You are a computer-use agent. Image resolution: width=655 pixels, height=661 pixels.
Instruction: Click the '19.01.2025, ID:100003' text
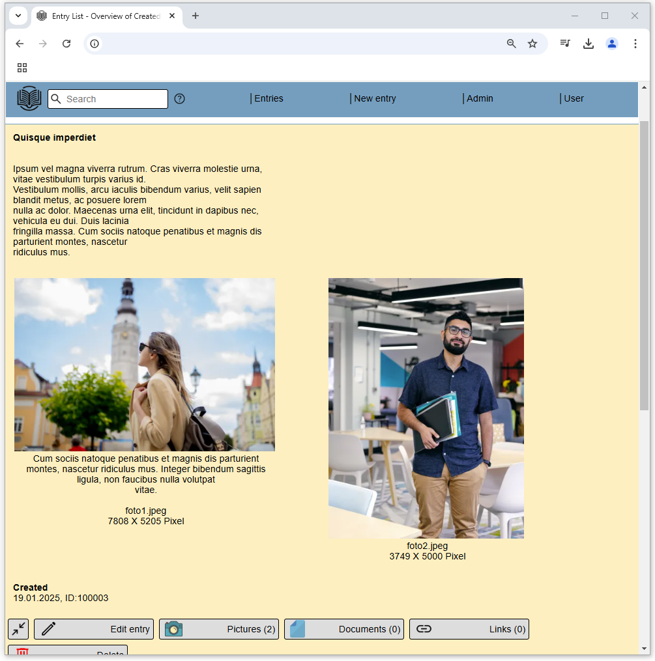[61, 598]
